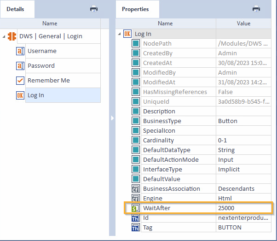
Task: Click the Details panel print icon
Action: pos(93,9)
